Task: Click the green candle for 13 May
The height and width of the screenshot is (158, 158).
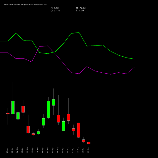Action: [53, 102]
